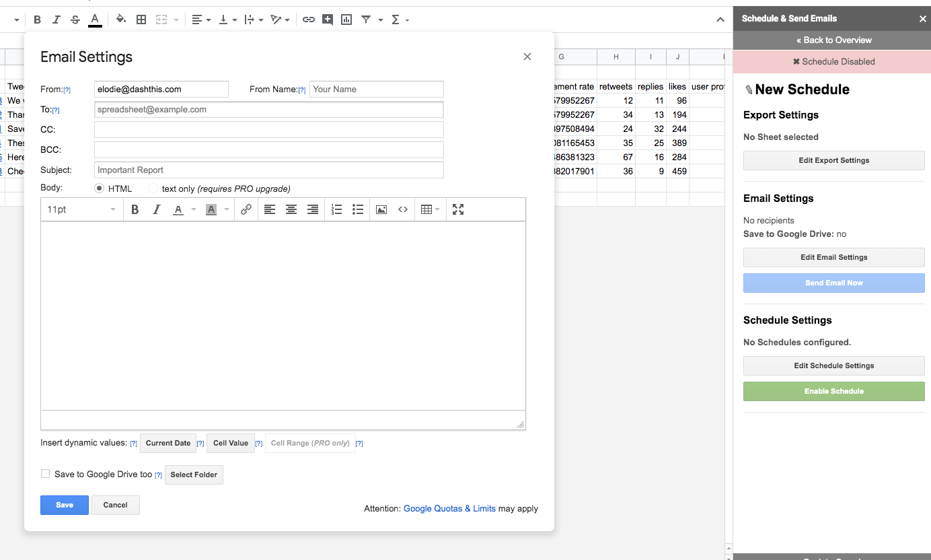
Task: Open the borders dropdown in the Sheets toolbar
Action: (x=141, y=19)
